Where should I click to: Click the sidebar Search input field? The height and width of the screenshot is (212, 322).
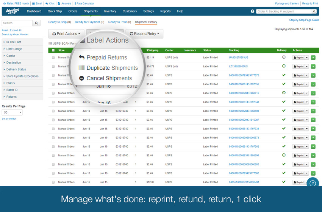pyautogui.click(x=17, y=23)
